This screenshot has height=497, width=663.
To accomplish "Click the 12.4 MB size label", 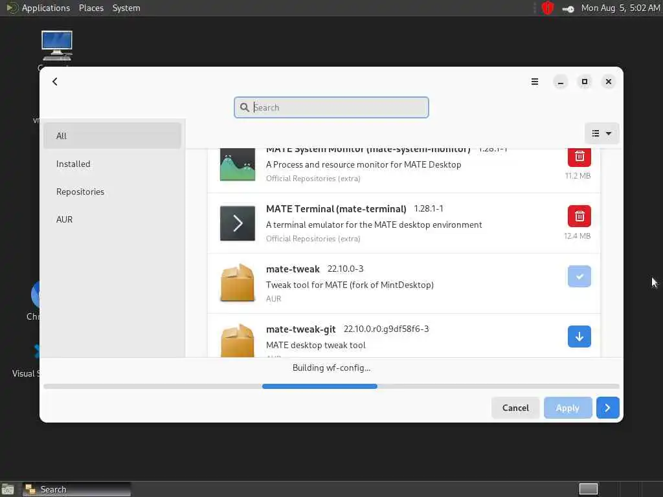I will [x=577, y=236].
